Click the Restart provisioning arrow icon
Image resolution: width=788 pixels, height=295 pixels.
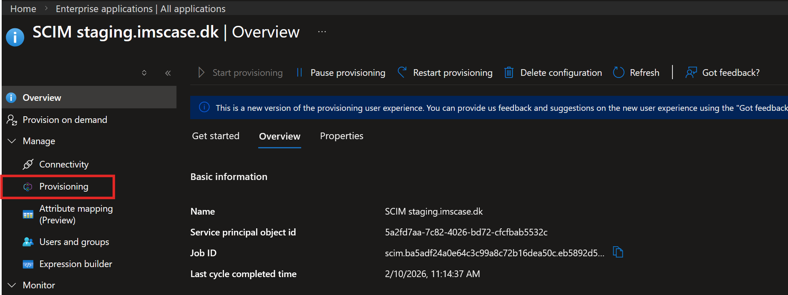(402, 72)
